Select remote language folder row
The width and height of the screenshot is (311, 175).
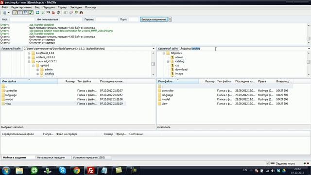click(x=225, y=95)
